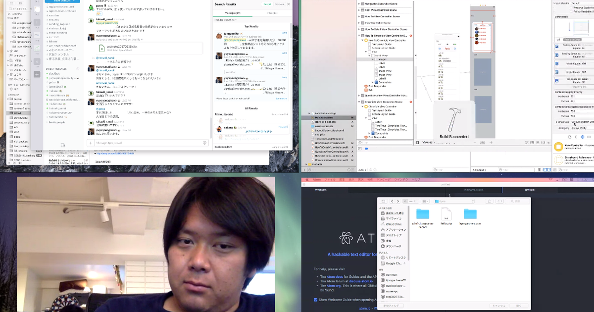Screen dimensions: 594x312
Task: Open emoji picker in Slack message box
Action: 204,143
